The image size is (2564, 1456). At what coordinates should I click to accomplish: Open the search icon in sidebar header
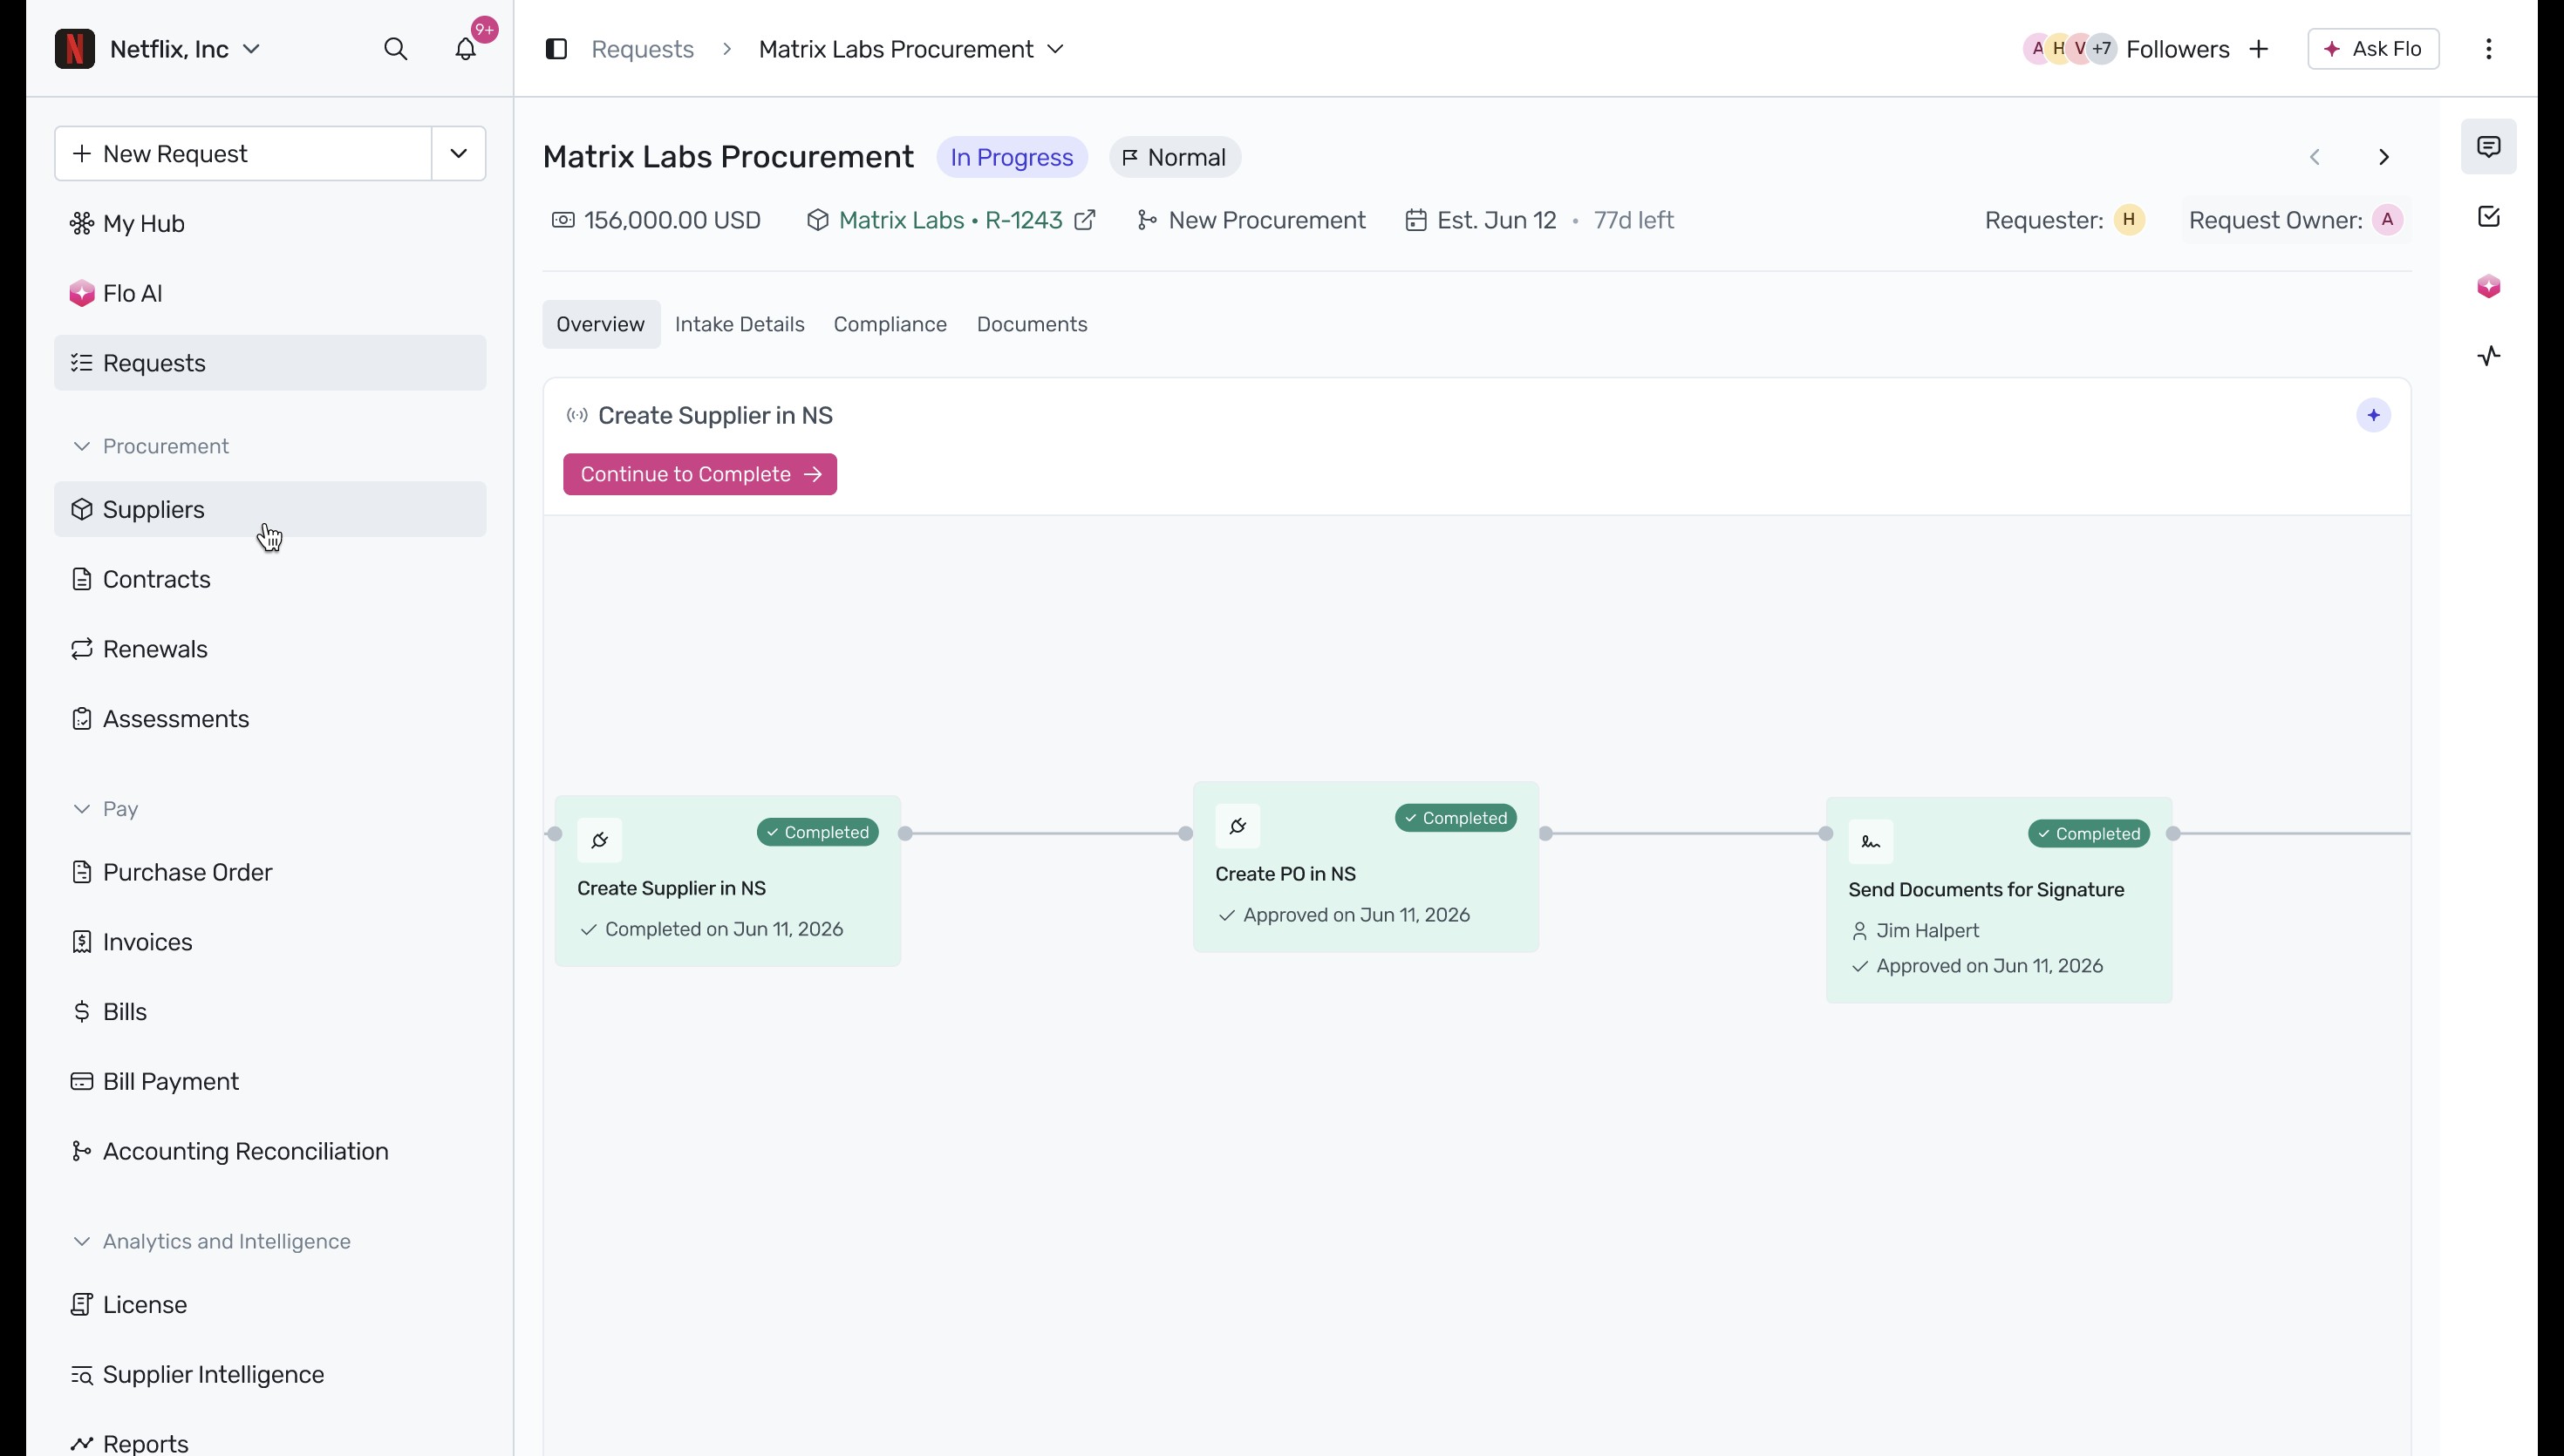coord(396,49)
